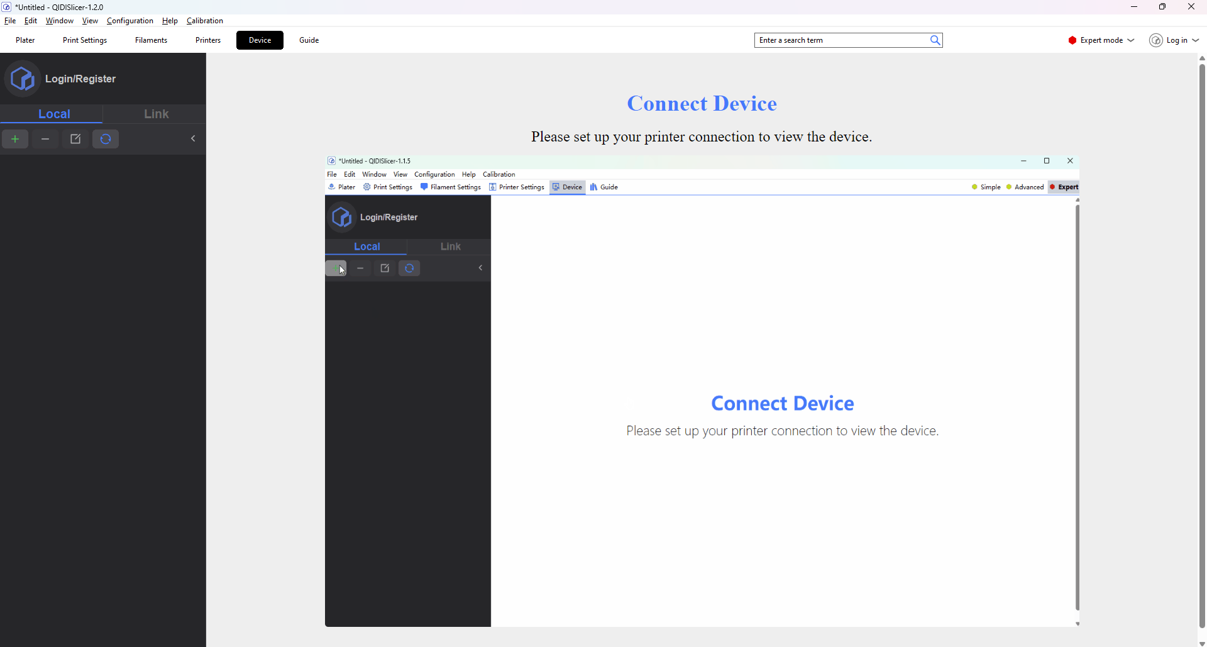Add a new printer with the plus icon
The image size is (1207, 647).
[x=15, y=139]
